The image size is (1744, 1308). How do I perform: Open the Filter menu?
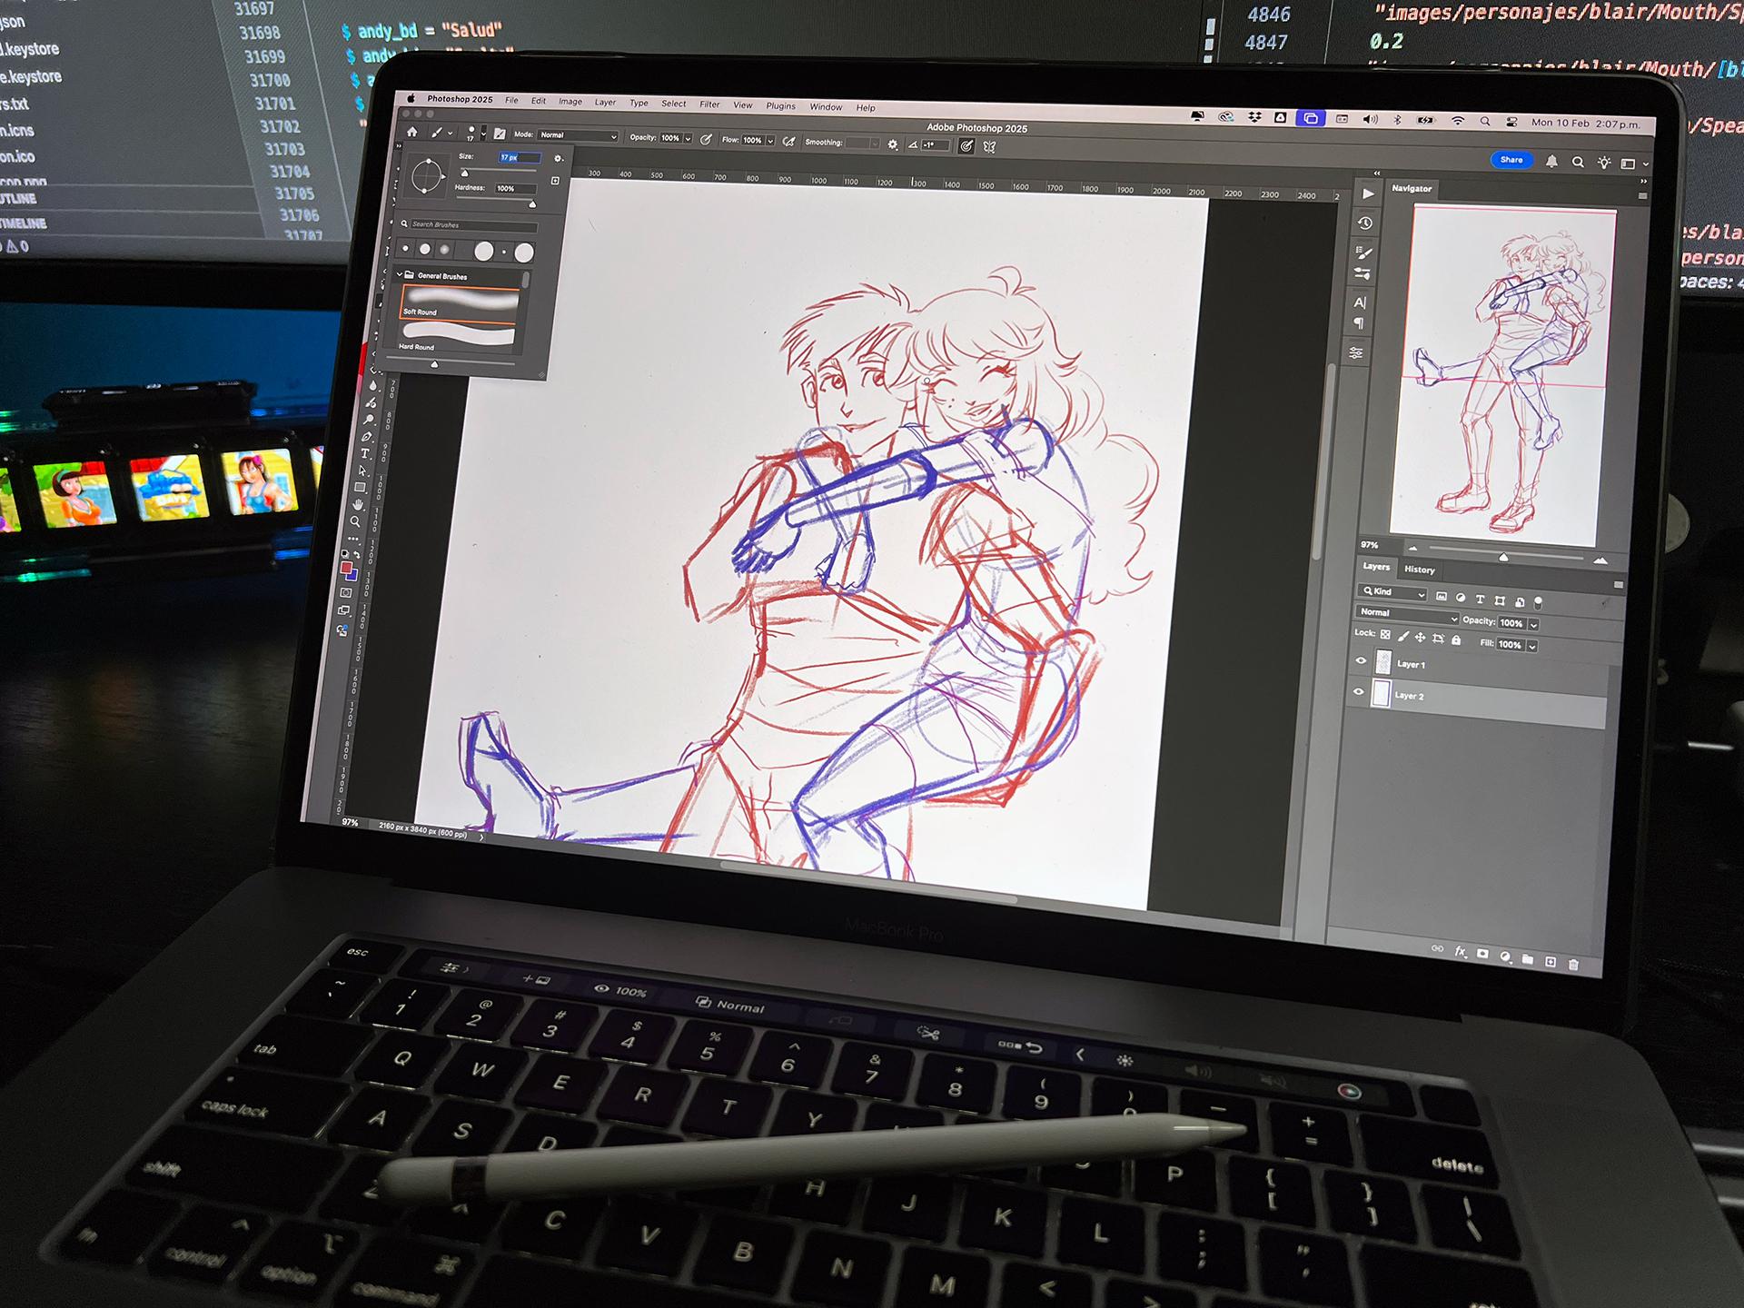pyautogui.click(x=709, y=104)
